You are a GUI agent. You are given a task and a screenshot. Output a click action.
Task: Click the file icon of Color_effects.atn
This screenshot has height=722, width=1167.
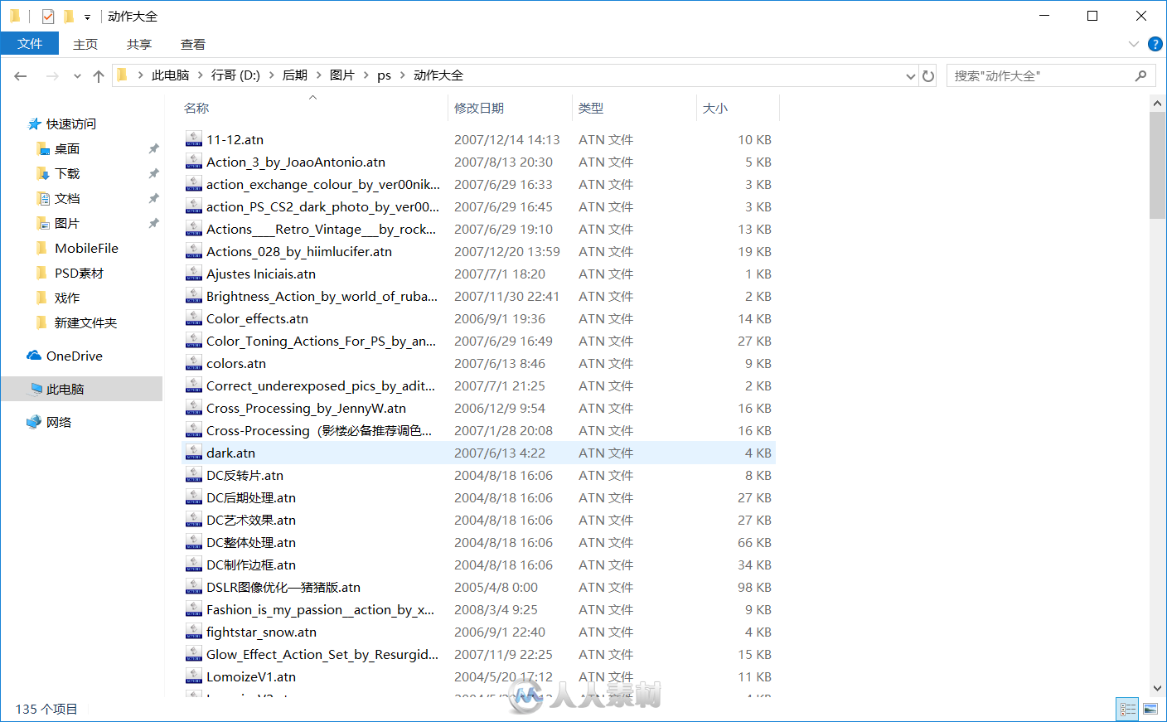click(x=194, y=318)
